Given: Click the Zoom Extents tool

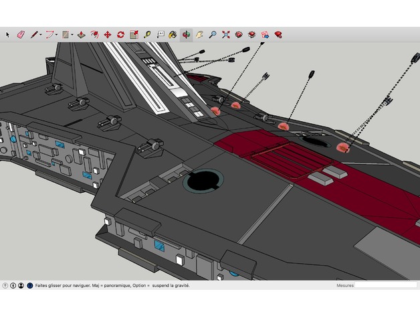Looking at the screenshot, I should 225,34.
